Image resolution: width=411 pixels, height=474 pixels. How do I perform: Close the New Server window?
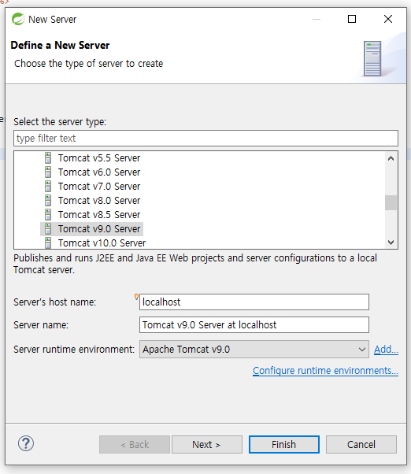pyautogui.click(x=388, y=19)
